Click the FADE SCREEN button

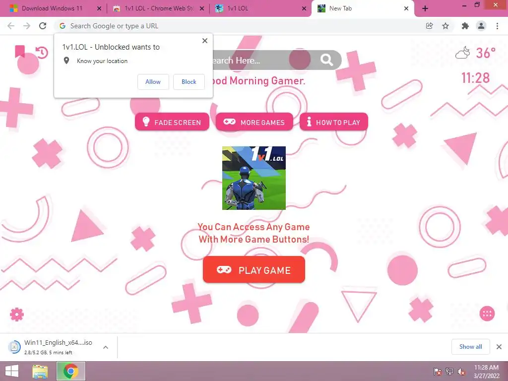pyautogui.click(x=172, y=122)
